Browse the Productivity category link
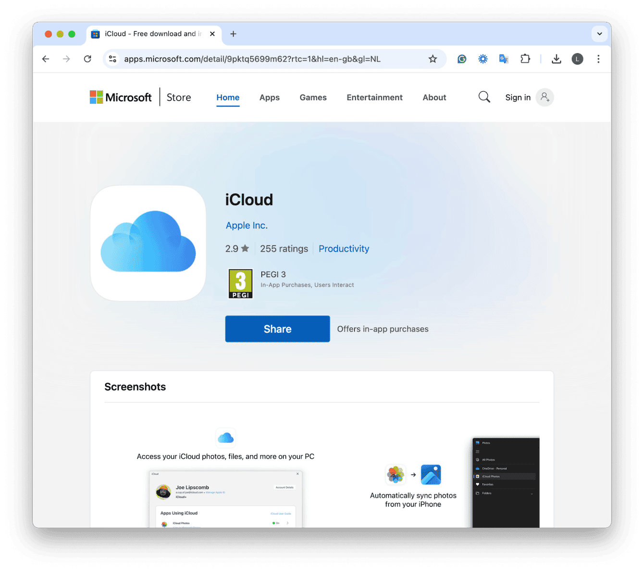The width and height of the screenshot is (644, 571). pyautogui.click(x=344, y=248)
